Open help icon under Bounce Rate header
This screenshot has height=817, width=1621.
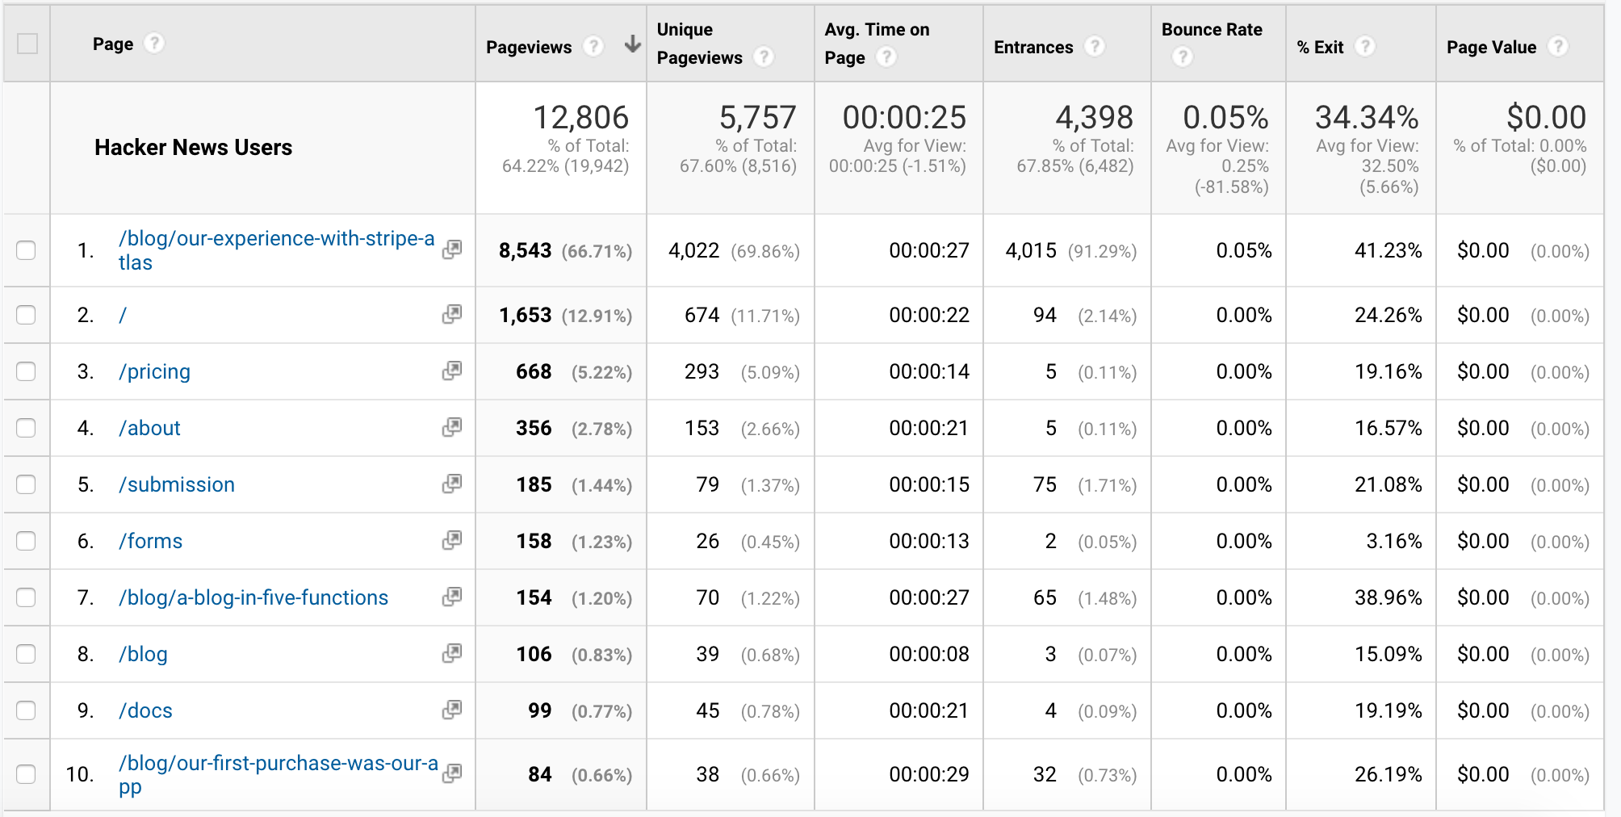coord(1183,57)
